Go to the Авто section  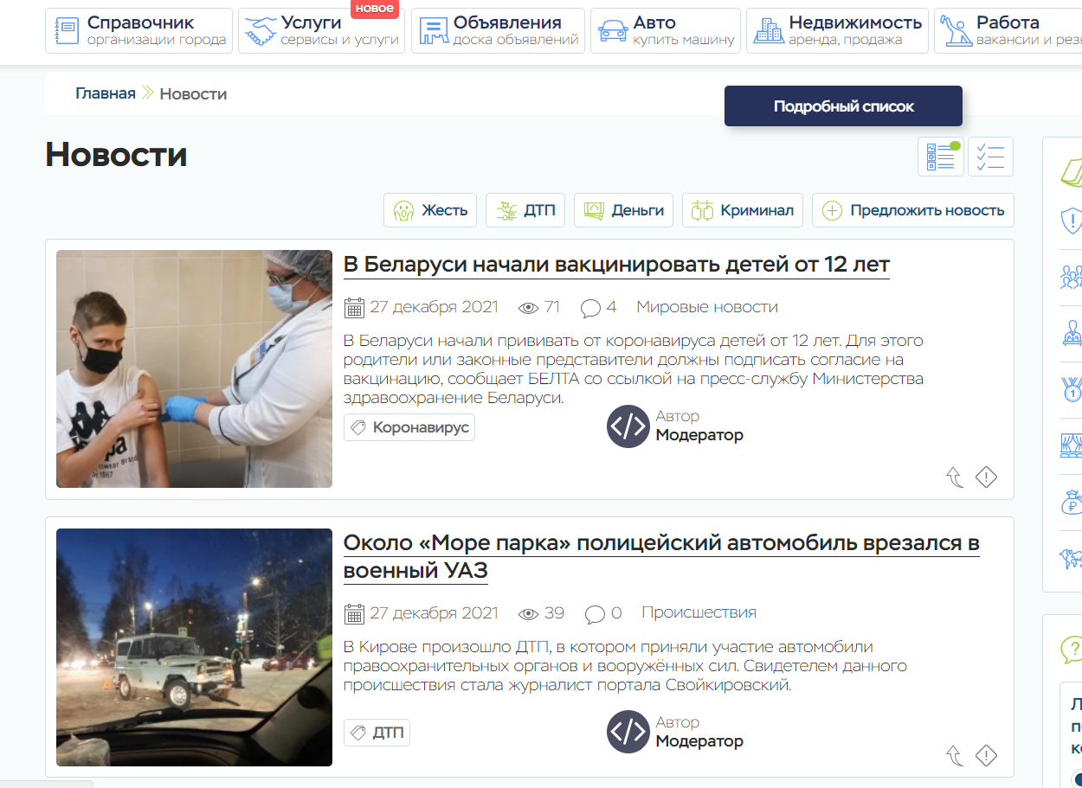point(665,30)
